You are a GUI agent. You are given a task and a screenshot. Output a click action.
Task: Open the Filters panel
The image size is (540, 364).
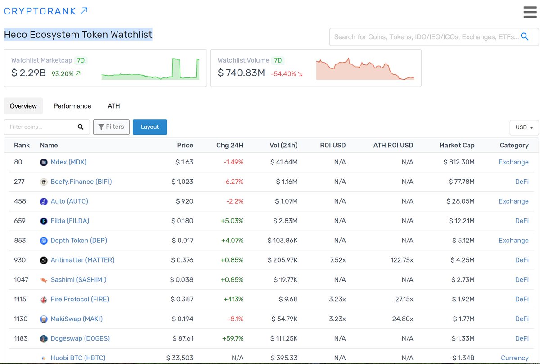pos(111,127)
